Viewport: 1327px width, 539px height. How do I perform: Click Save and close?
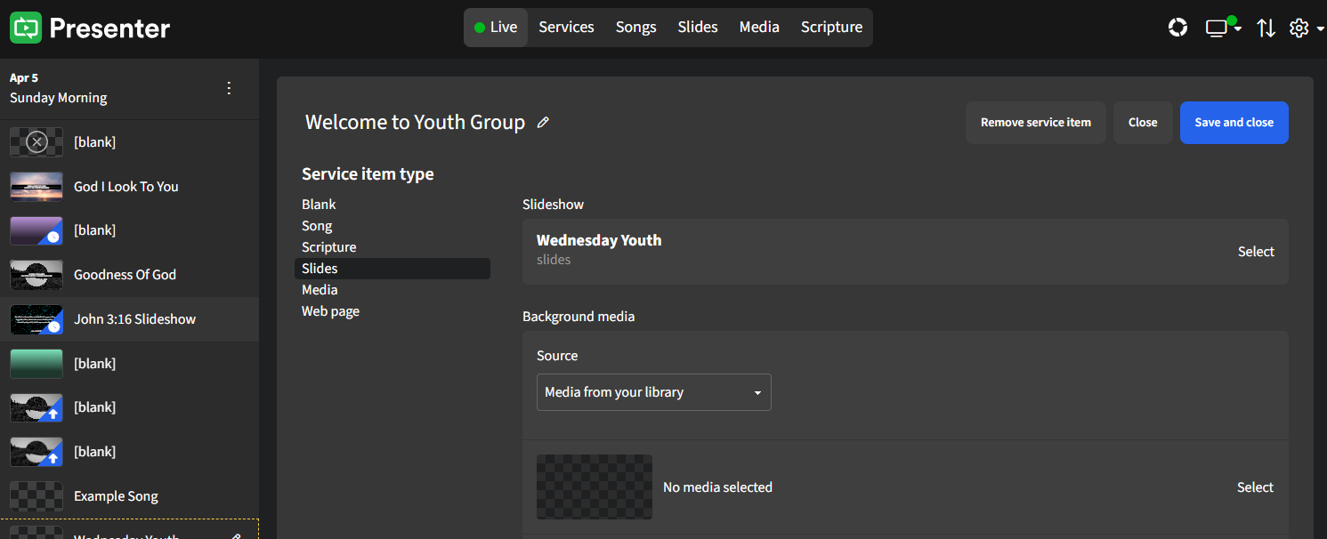pos(1234,122)
